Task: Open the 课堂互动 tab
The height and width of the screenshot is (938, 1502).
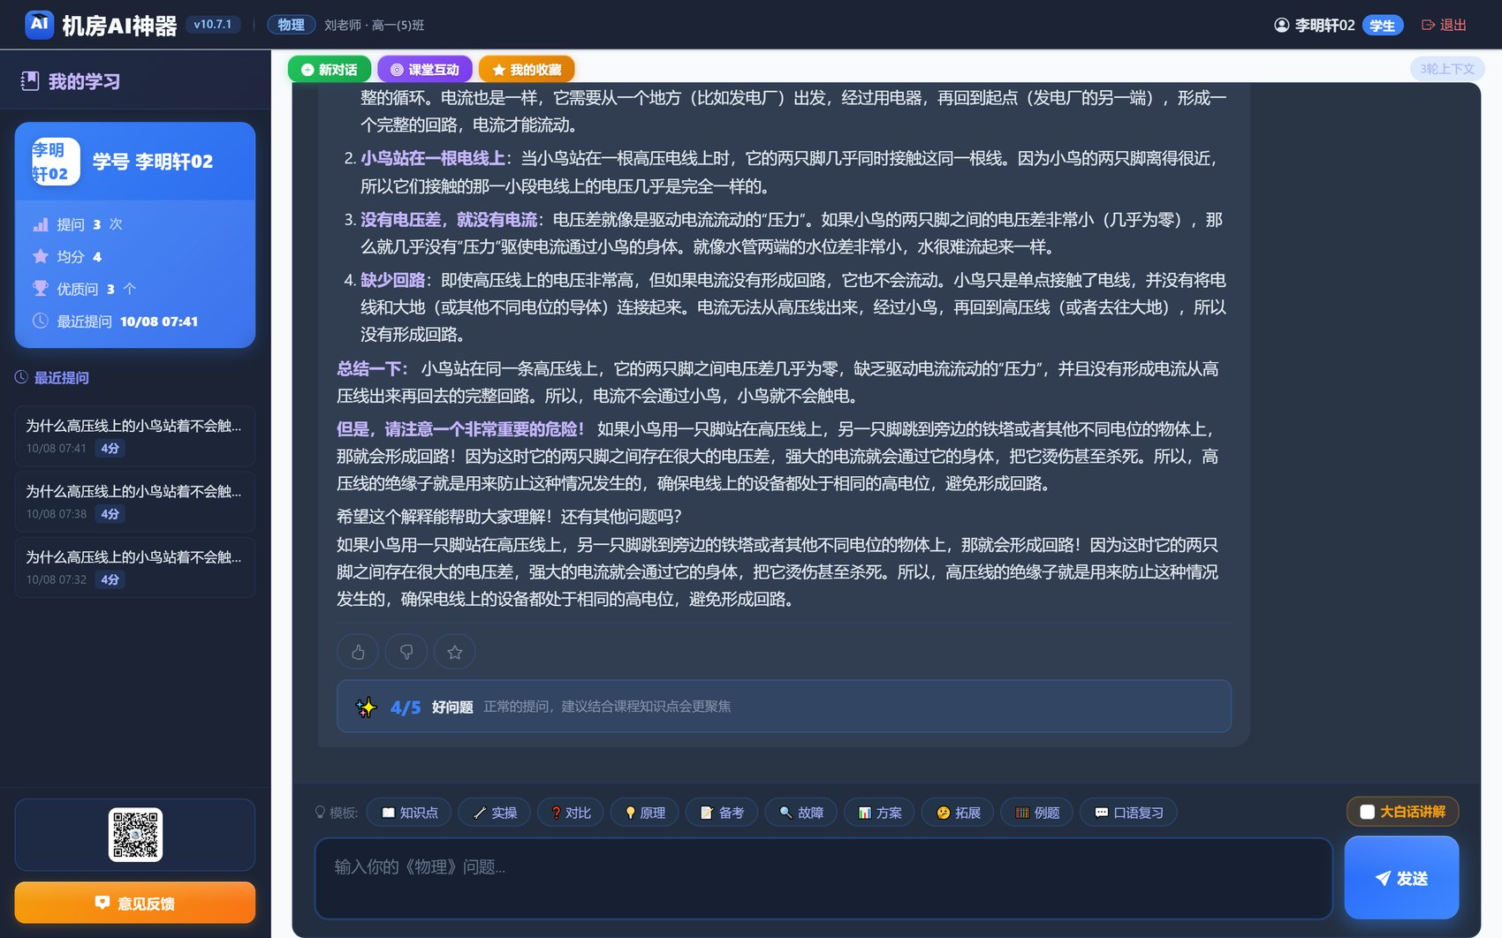Action: [425, 69]
